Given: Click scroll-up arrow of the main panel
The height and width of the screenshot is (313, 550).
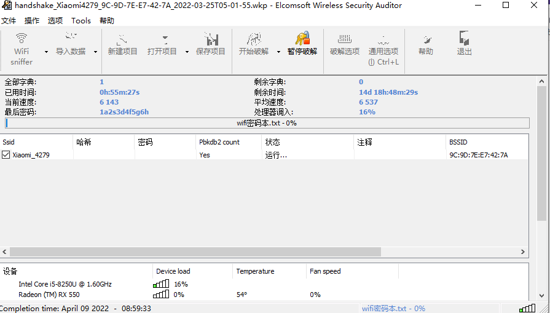Looking at the screenshot, I should pyautogui.click(x=541, y=81).
